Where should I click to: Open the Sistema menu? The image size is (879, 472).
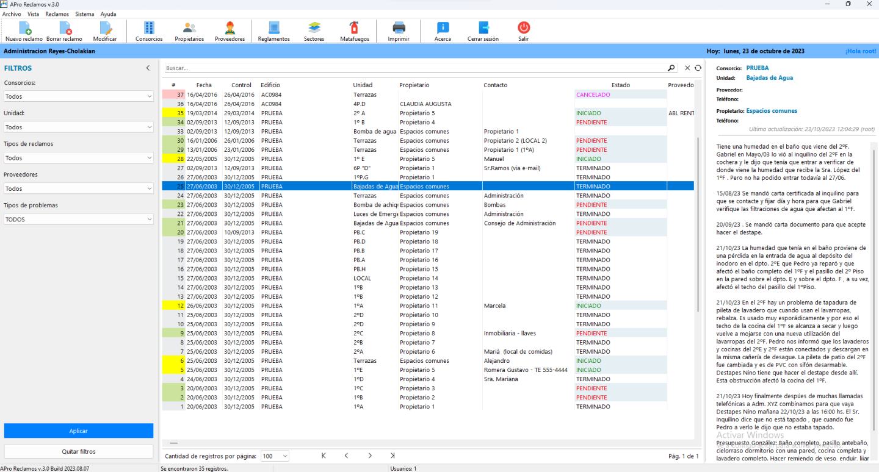[x=85, y=14]
